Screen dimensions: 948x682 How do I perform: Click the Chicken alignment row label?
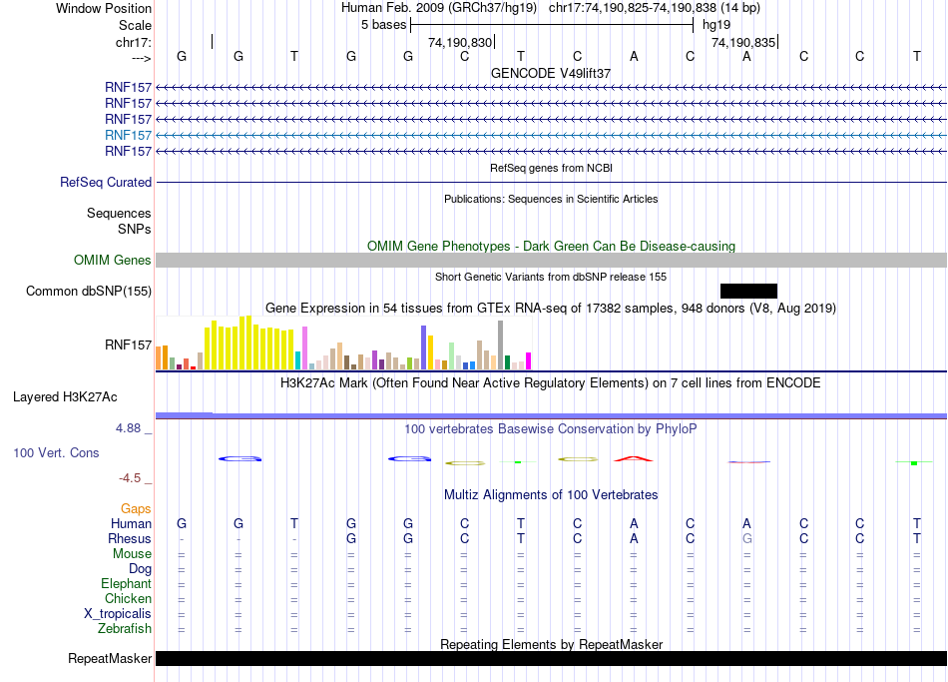[x=128, y=598]
